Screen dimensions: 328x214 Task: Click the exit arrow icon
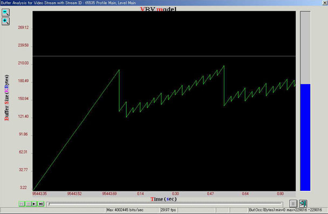(303, 204)
